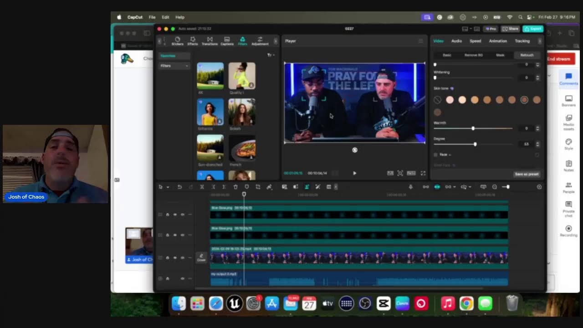Launch Finder from the Dock
Screen dimensions: 583x328
pos(179,303)
